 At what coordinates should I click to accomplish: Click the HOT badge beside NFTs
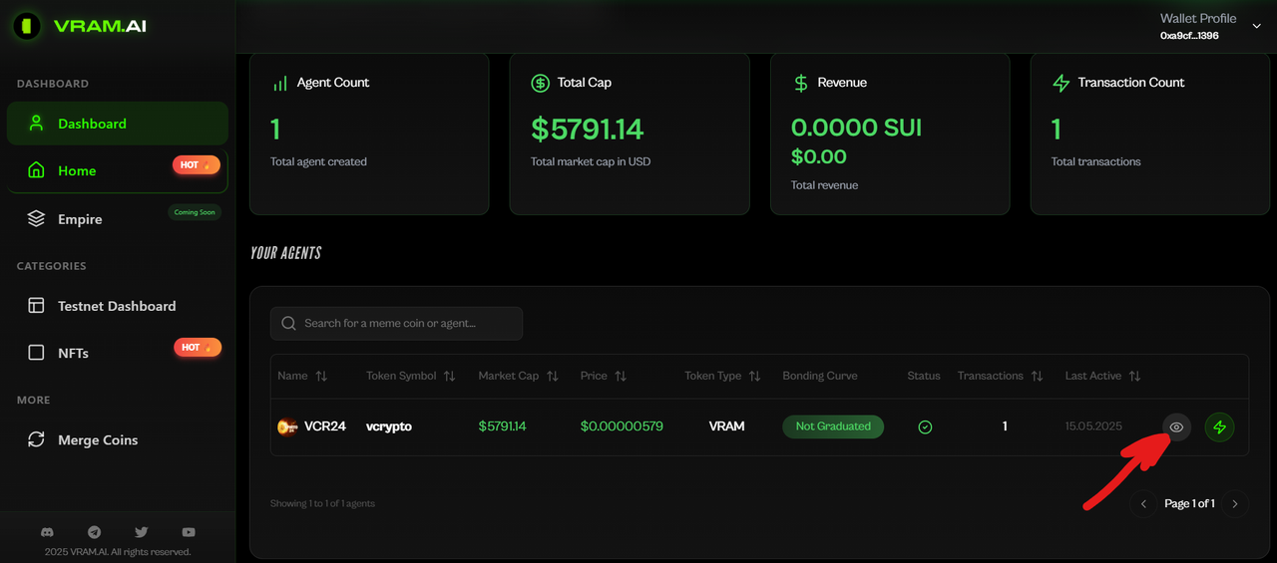click(x=197, y=347)
